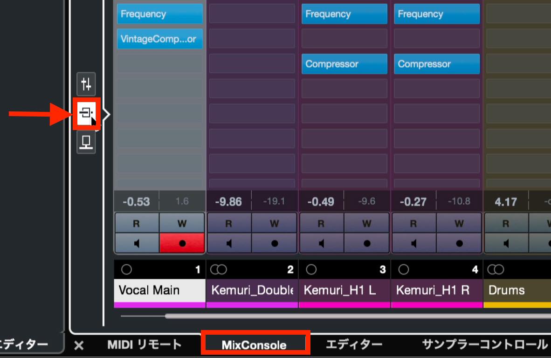Toggle Read automation on Kemuri_Double
This screenshot has width=551, height=358.
pyautogui.click(x=229, y=223)
